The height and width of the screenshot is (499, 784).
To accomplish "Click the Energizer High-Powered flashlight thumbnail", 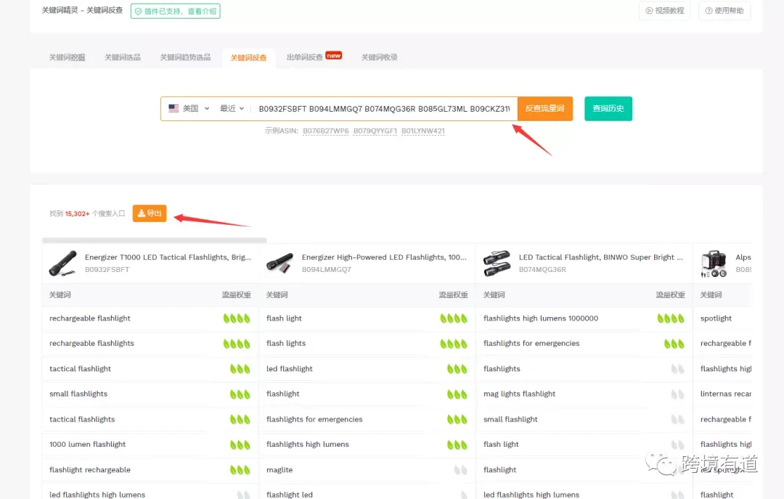I will (x=279, y=263).
